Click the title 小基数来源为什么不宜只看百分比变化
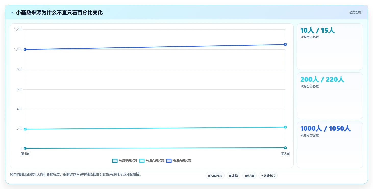 click(x=59, y=13)
